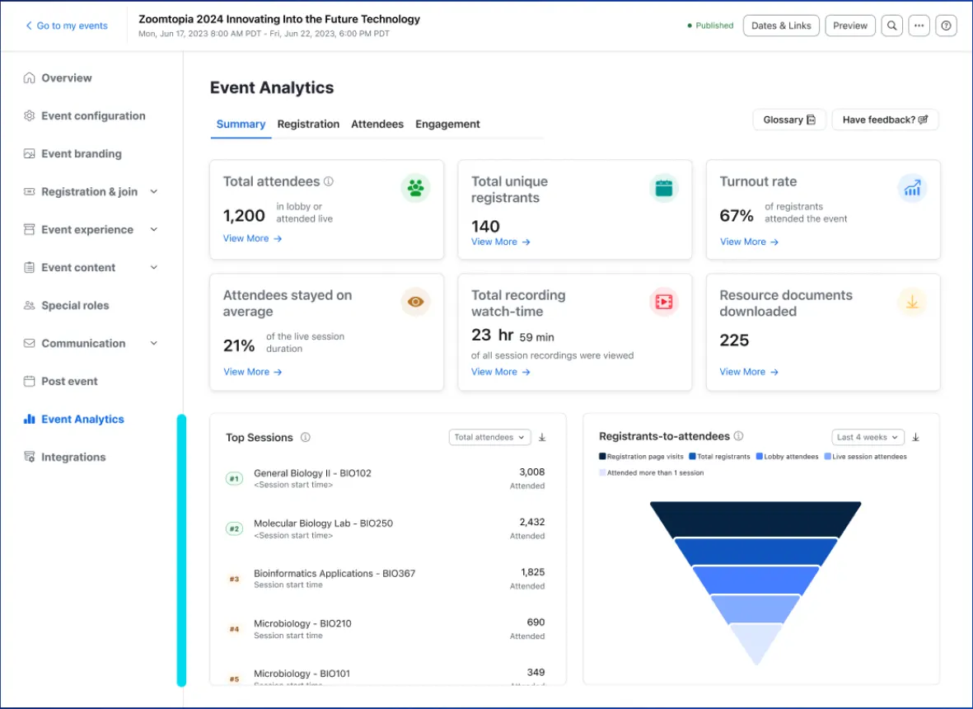Open the Last 4 weeks dropdown
The width and height of the screenshot is (973, 709).
866,437
